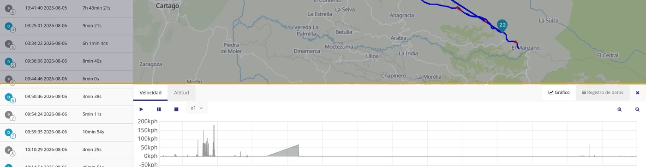Image resolution: width=646 pixels, height=167 pixels.
Task: Click the Zaragoza label on the map
Action: tap(151, 64)
